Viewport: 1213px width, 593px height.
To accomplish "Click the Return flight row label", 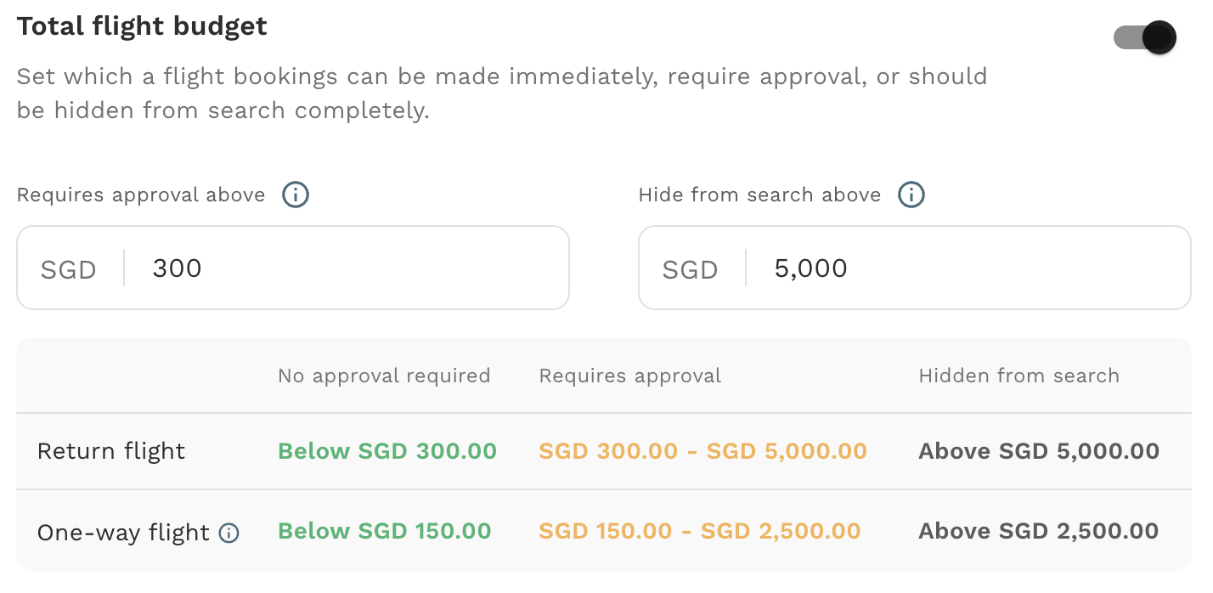I will [x=111, y=451].
